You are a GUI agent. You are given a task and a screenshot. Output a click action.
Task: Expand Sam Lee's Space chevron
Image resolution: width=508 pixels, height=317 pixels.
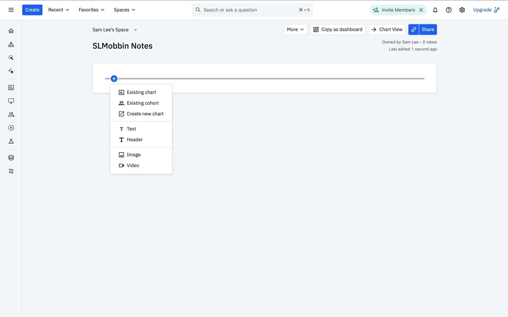(135, 30)
